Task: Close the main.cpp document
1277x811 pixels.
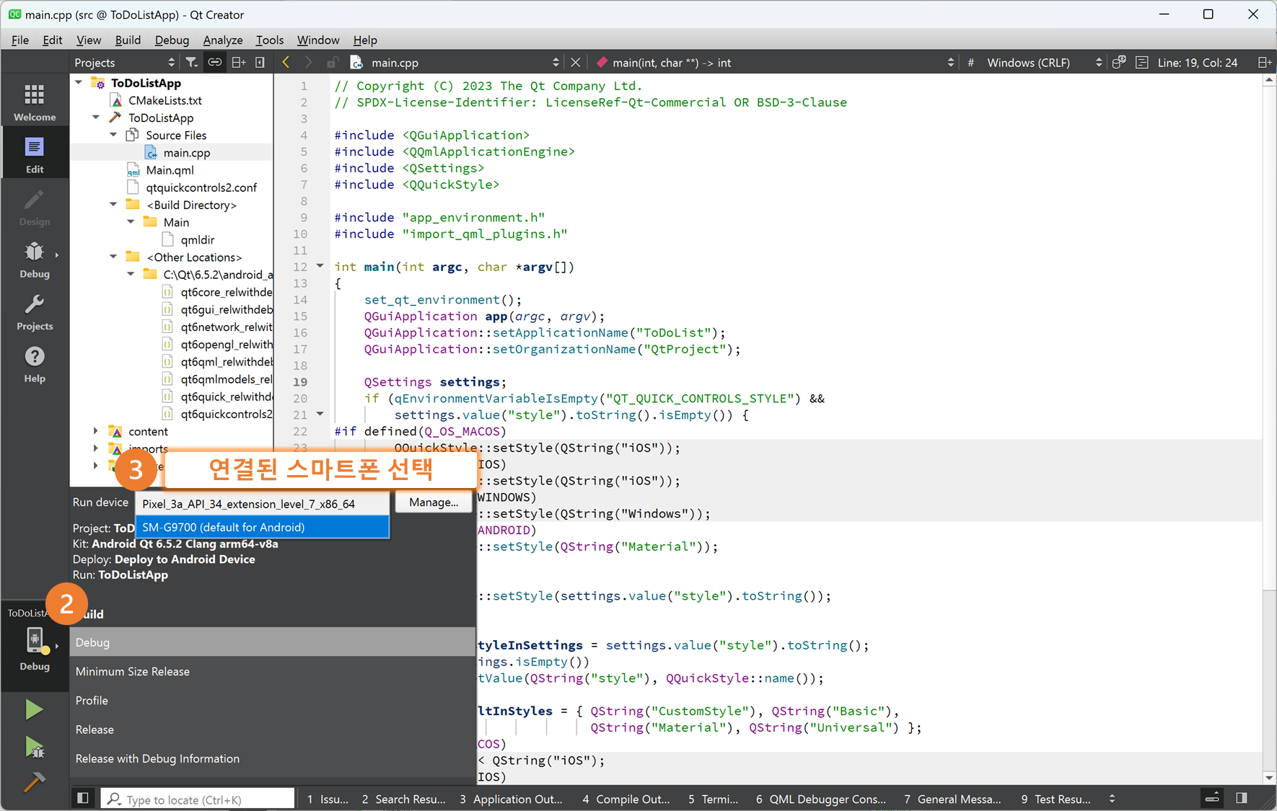Action: 575,63
